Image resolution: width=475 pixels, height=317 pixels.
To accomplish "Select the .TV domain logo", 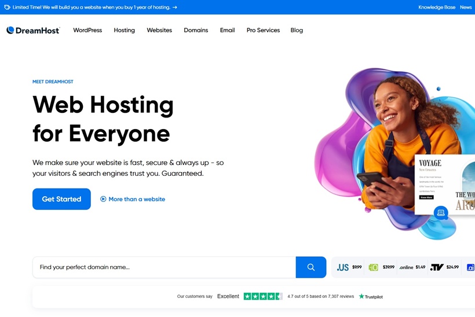I will click(x=437, y=267).
